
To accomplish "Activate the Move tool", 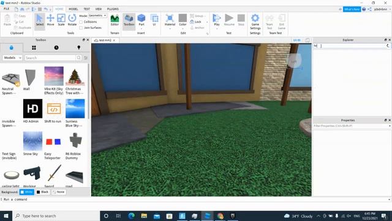I will click(50, 20).
